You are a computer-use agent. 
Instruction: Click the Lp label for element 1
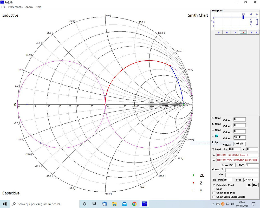click(x=216, y=142)
